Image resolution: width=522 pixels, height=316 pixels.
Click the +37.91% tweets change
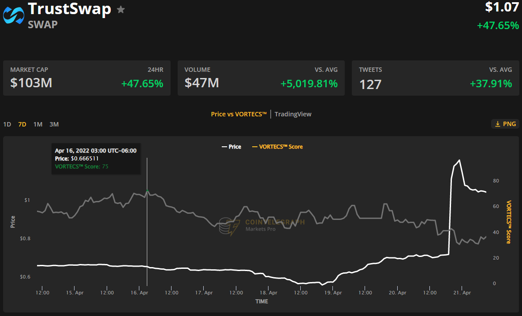click(491, 83)
